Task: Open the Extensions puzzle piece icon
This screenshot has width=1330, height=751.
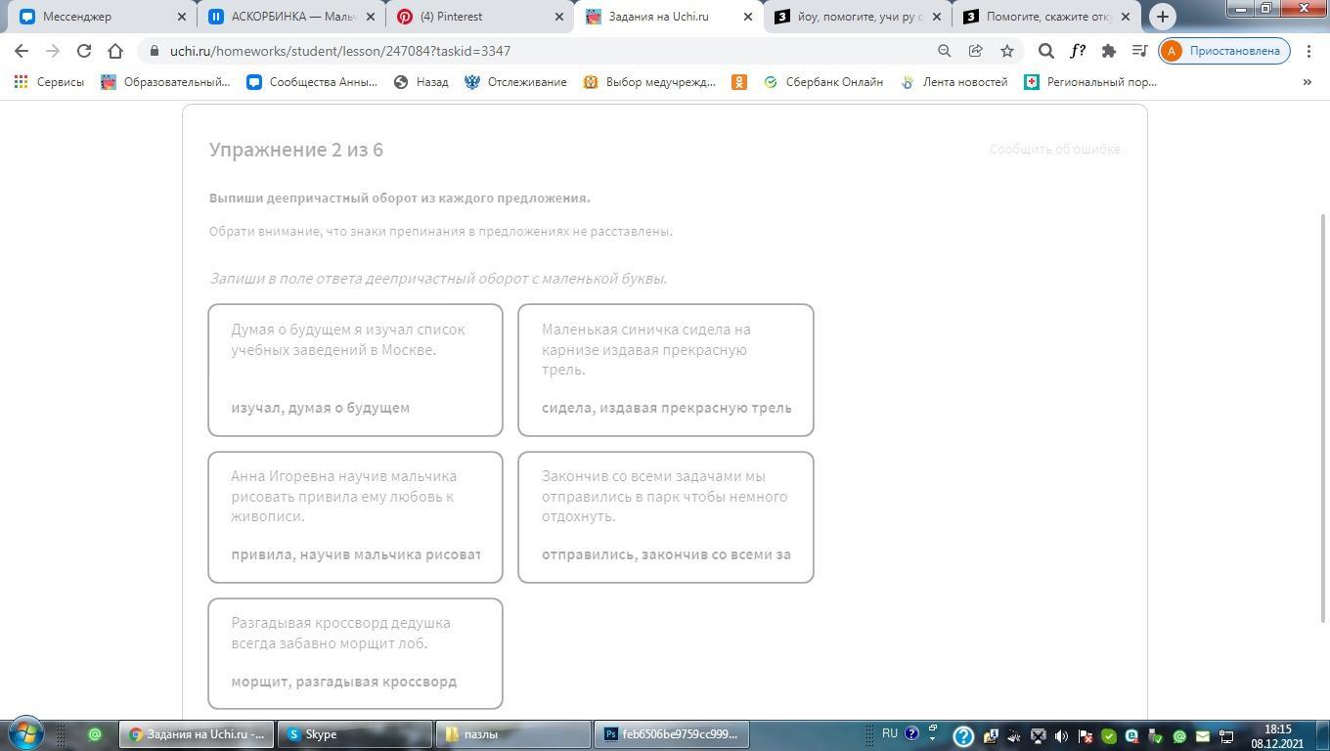Action: tap(1108, 51)
